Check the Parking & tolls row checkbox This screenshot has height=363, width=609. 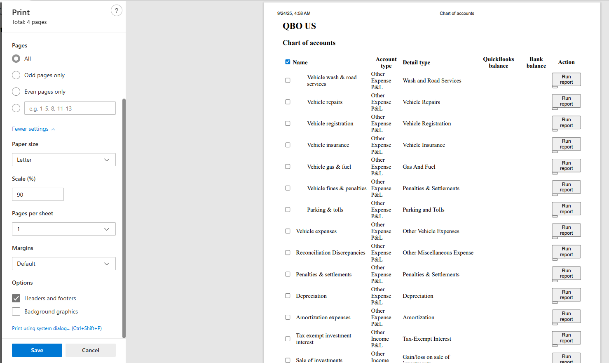[288, 210]
